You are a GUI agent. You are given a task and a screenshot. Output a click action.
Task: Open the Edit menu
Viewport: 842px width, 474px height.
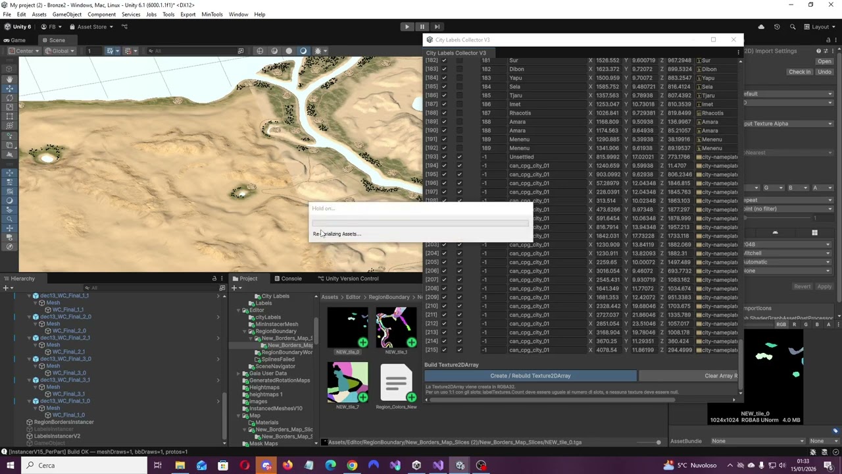coord(22,14)
